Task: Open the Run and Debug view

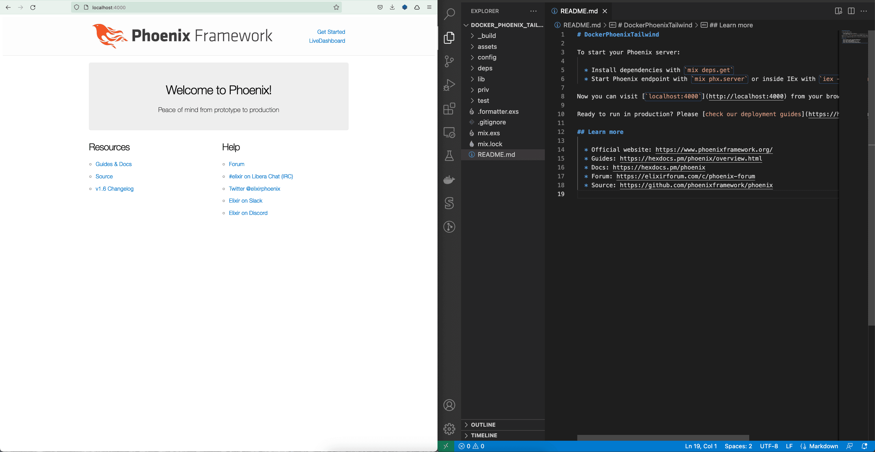Action: tap(449, 84)
